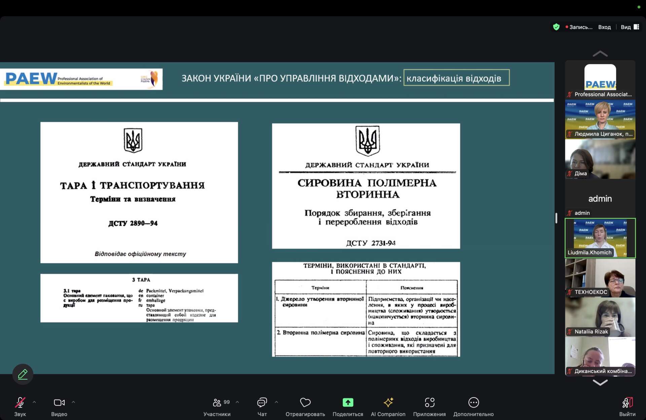Viewport: 646px width, 420px height.
Task: Turn on camera with Видео button
Action: (59, 403)
